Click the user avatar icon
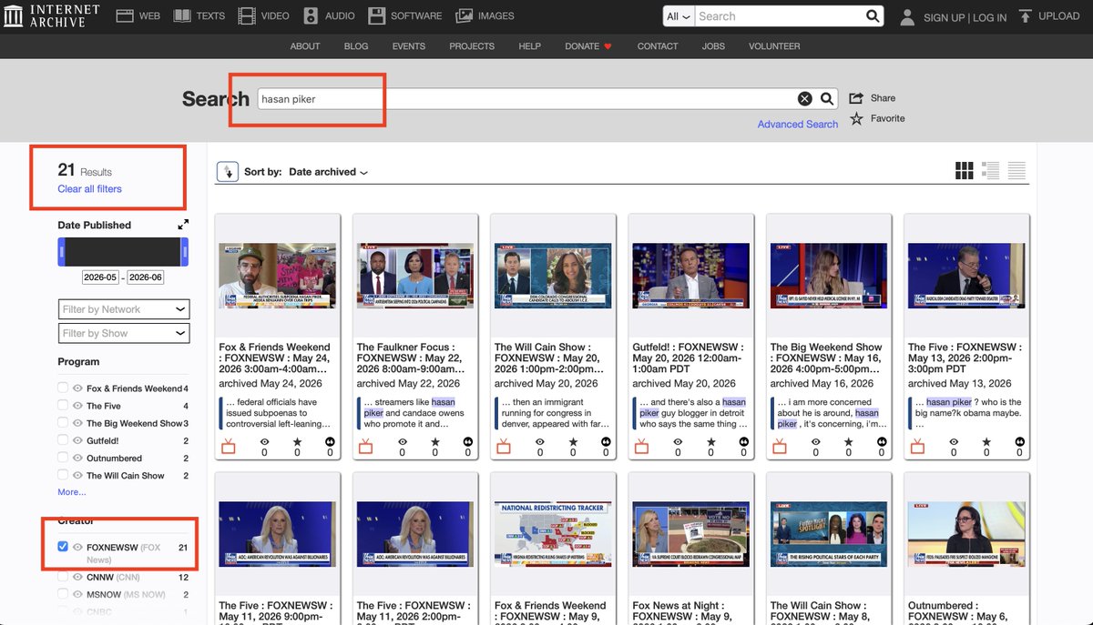Image resolution: width=1093 pixels, height=625 pixels. point(907,16)
